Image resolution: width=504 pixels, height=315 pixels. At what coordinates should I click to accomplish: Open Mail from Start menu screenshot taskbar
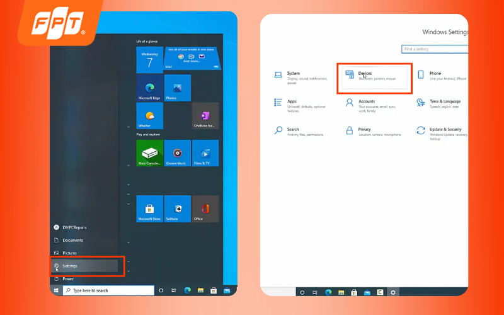pyautogui.click(x=227, y=290)
